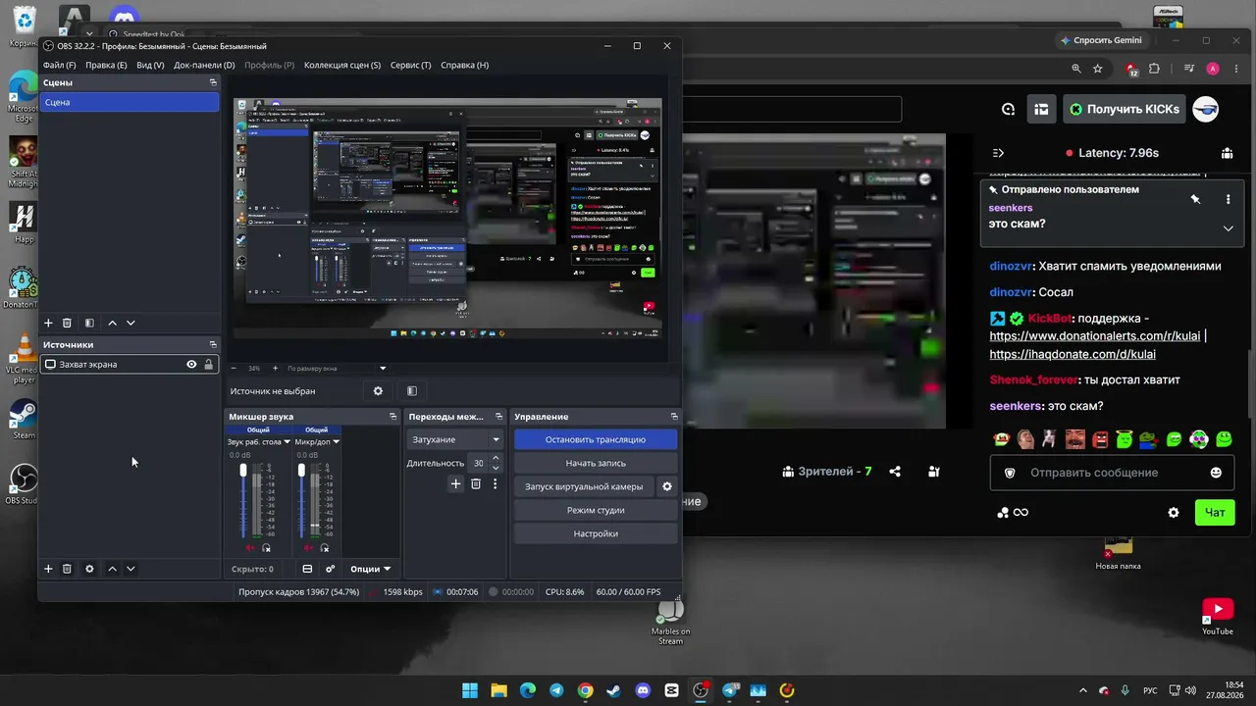
Task: Open Kick chat settings gear icon
Action: [x=1174, y=512]
